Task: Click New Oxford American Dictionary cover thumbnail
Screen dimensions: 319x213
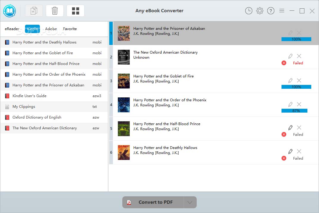Action: [124, 57]
